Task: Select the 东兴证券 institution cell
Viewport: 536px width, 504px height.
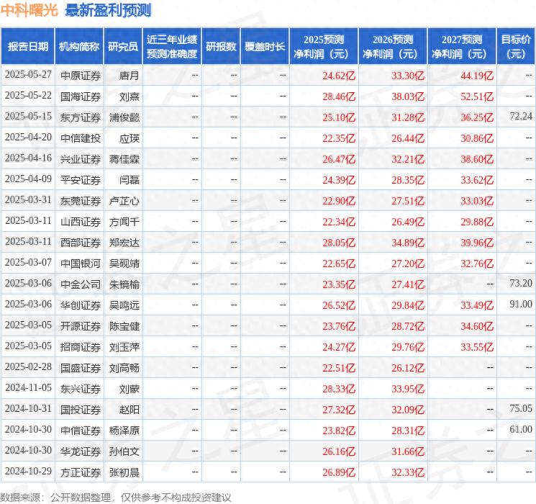Action: point(81,389)
